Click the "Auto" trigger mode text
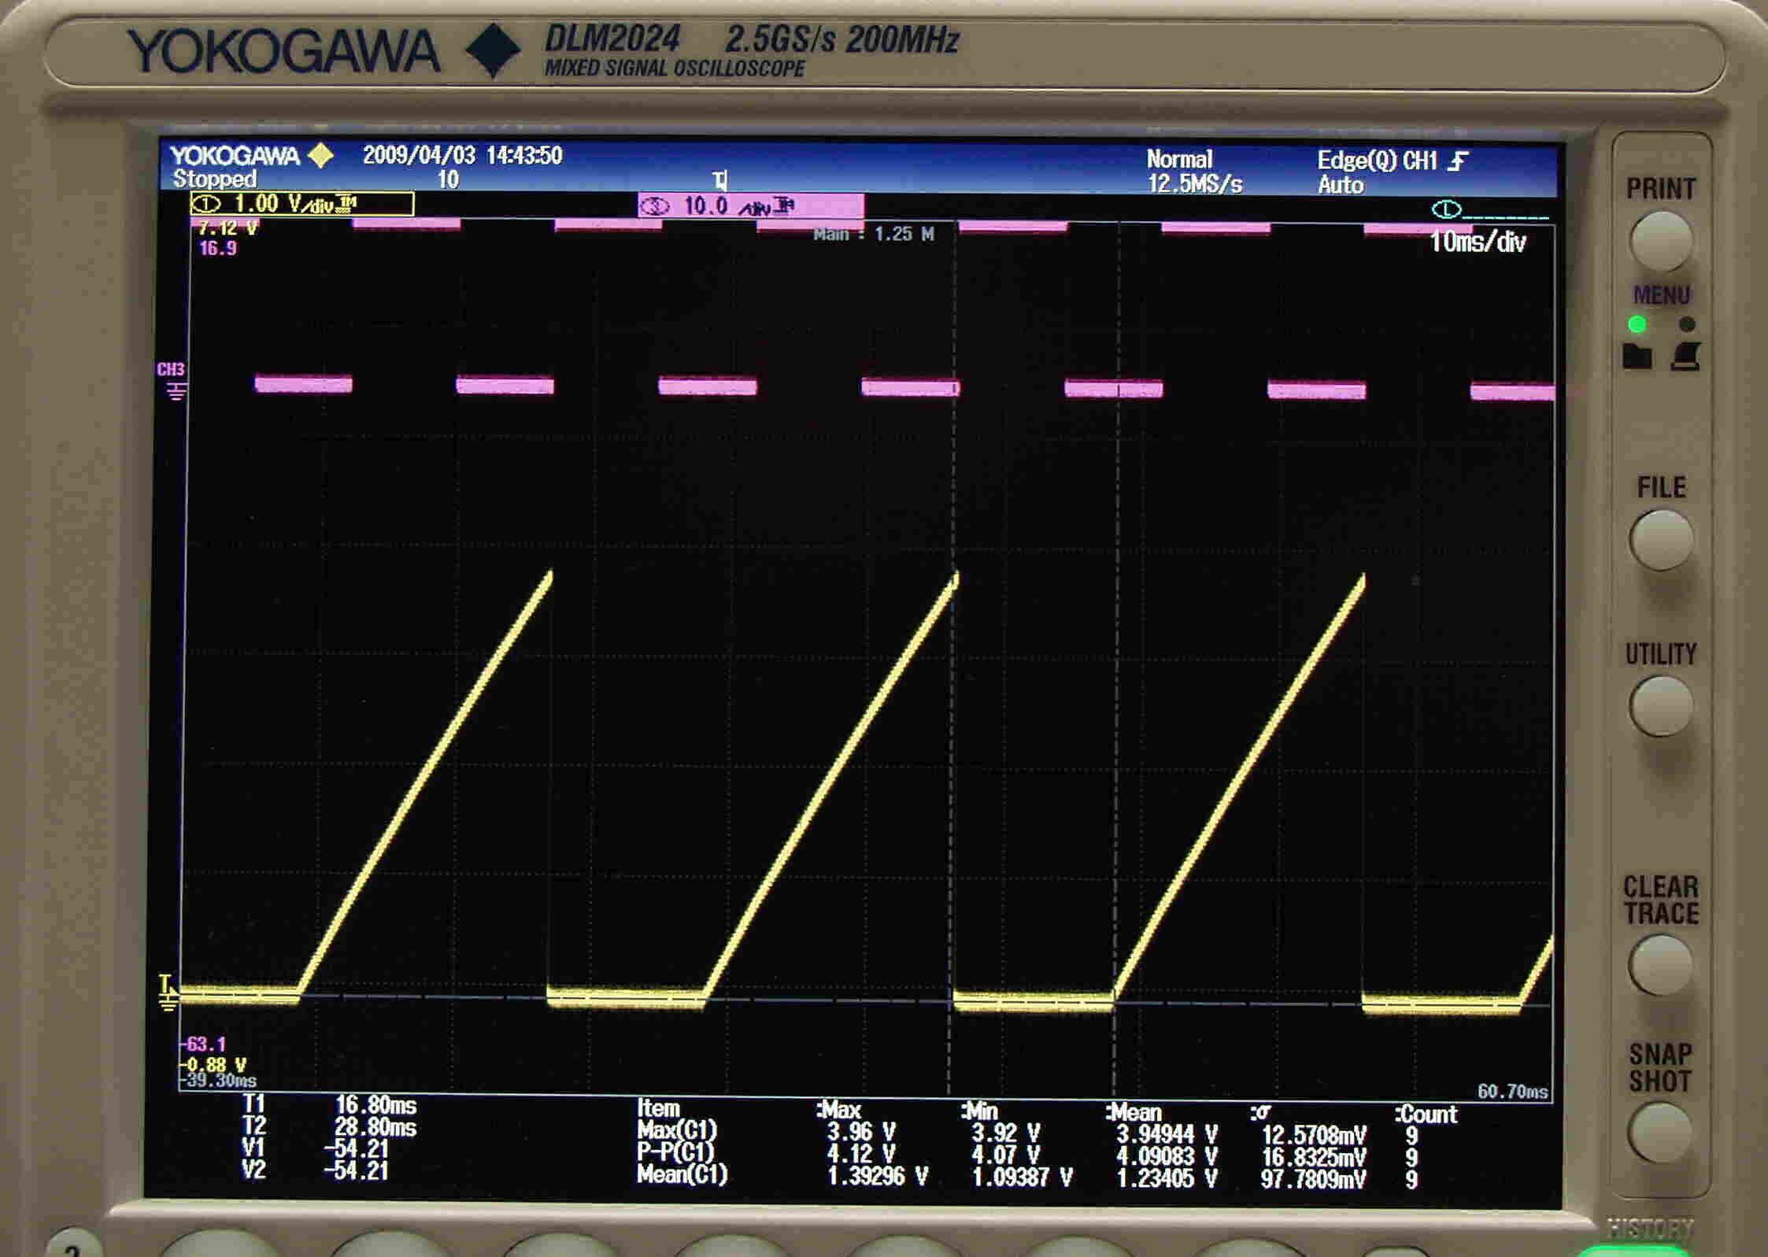This screenshot has height=1257, width=1768. 1341,186
